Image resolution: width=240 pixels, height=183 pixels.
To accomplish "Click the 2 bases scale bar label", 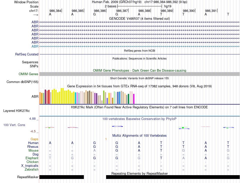I will click(110, 6).
